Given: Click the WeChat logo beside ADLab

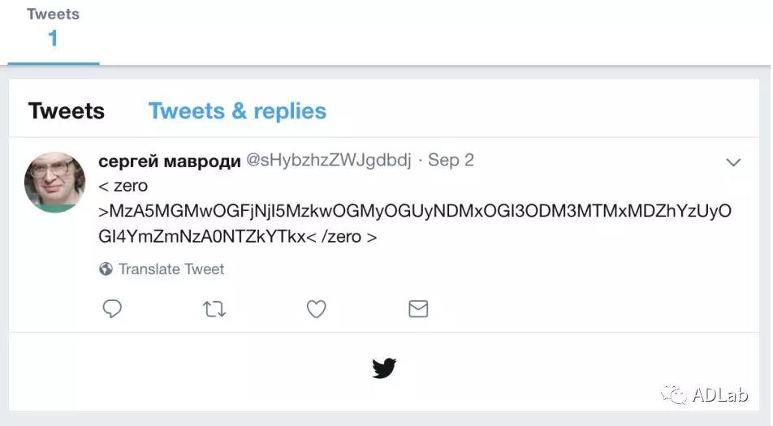Looking at the screenshot, I should 674,395.
